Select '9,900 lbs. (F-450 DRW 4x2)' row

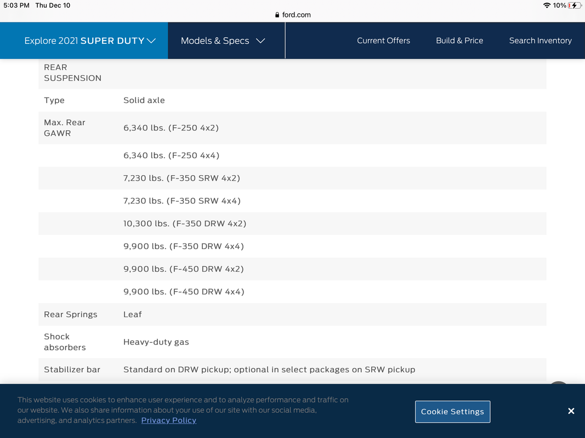pyautogui.click(x=293, y=269)
